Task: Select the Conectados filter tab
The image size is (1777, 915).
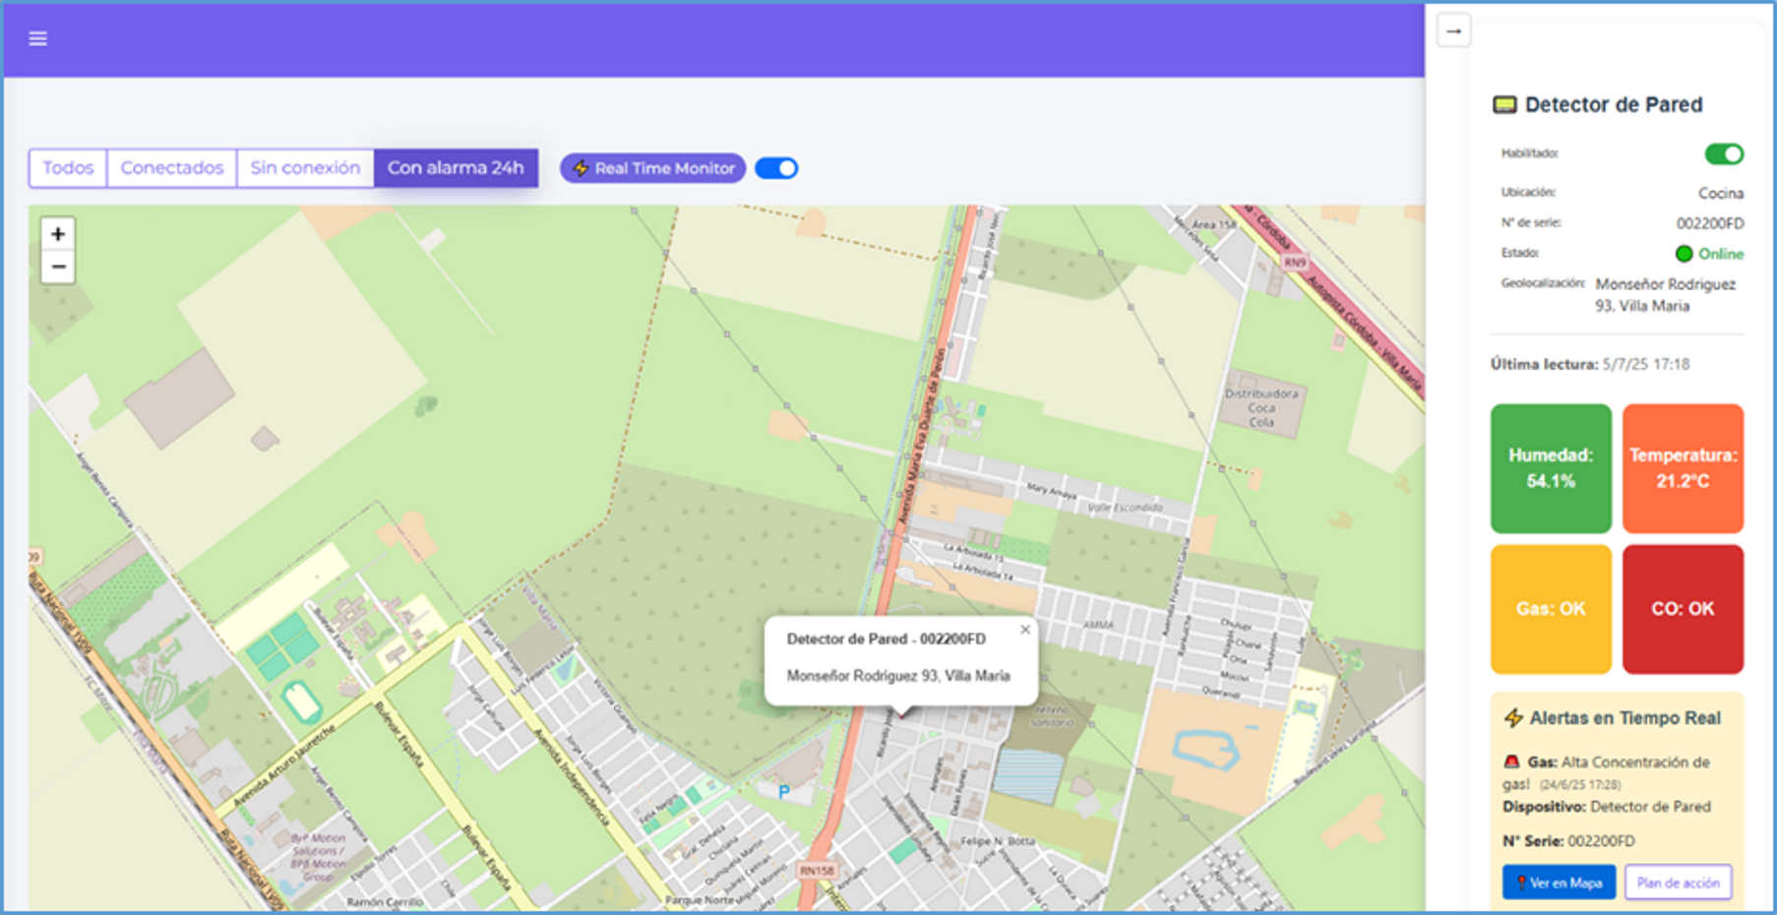Action: pyautogui.click(x=172, y=168)
